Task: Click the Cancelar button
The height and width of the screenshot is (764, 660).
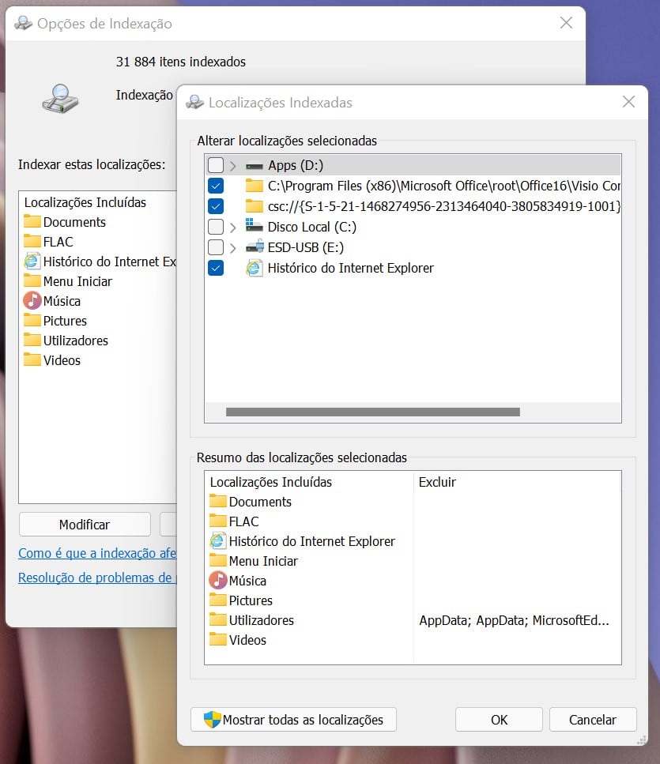Action: (x=593, y=720)
